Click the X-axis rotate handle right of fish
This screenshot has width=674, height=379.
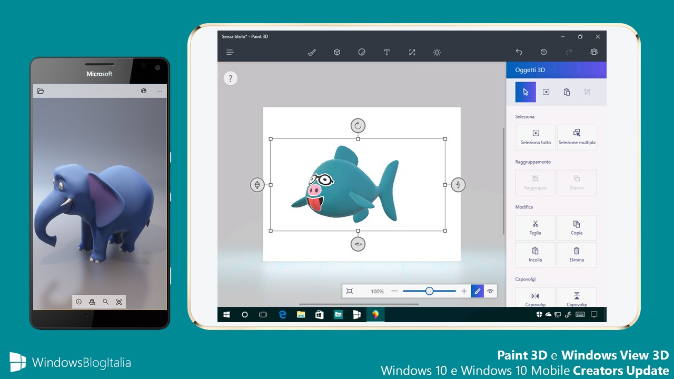[459, 185]
